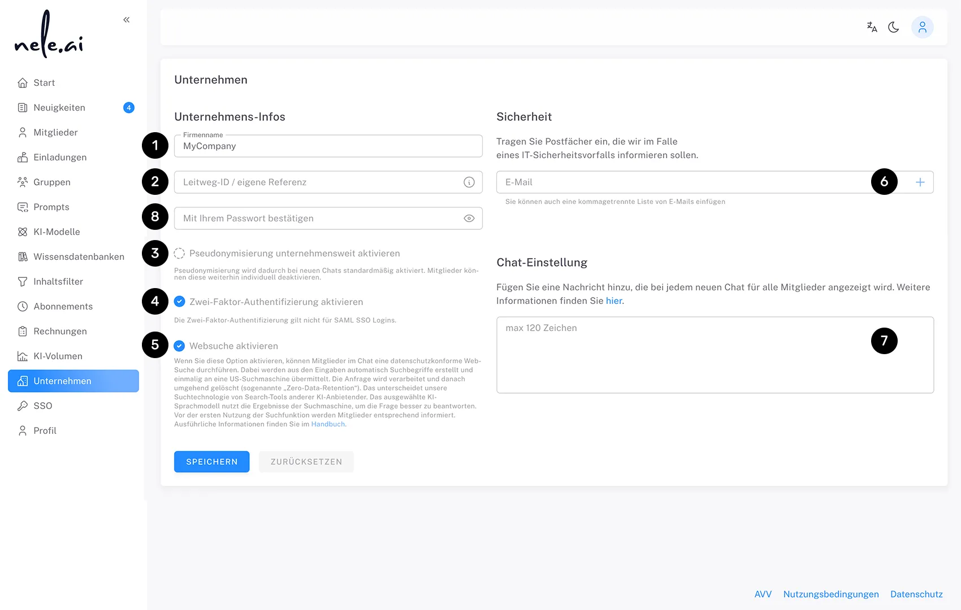The image size is (961, 610).
Task: Open the user profile avatar menu
Action: pyautogui.click(x=923, y=27)
